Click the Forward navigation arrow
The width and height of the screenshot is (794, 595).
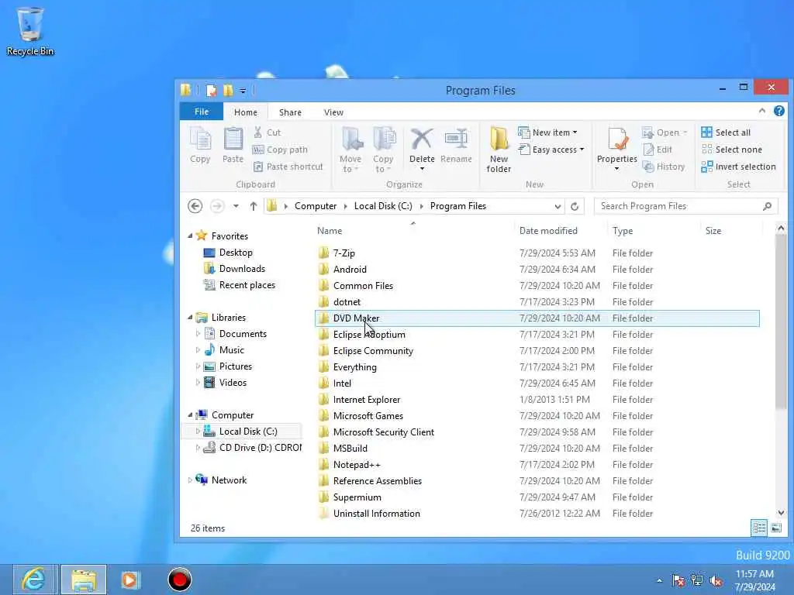217,206
